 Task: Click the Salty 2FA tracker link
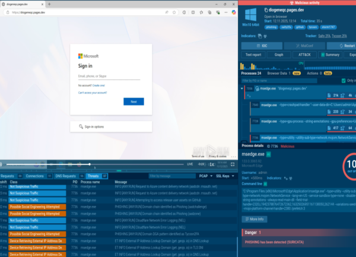(324, 36)
